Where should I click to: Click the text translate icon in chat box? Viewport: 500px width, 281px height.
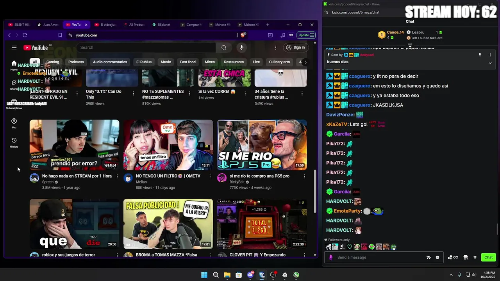[429, 257]
